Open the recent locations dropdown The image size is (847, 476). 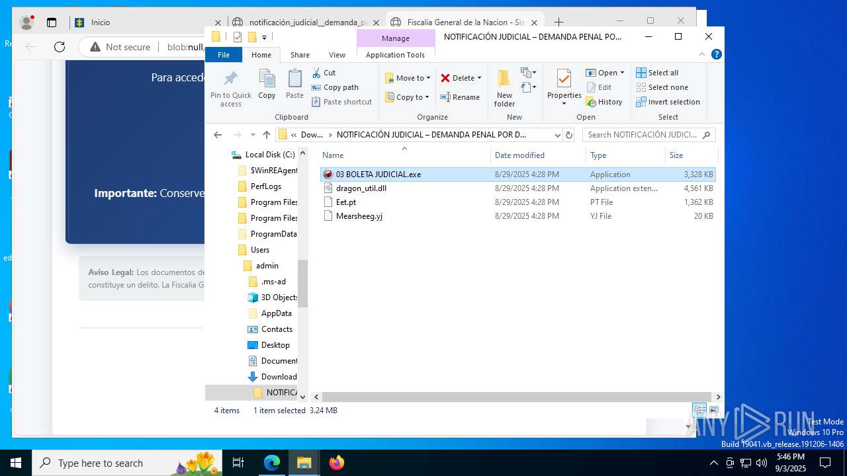(252, 135)
